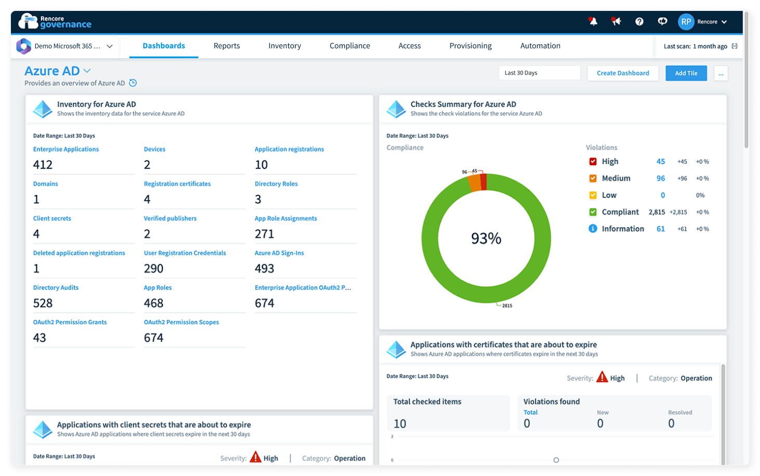The height and width of the screenshot is (476, 760).
Task: Click the green compliant segment of donut chart
Action: (x=486, y=296)
